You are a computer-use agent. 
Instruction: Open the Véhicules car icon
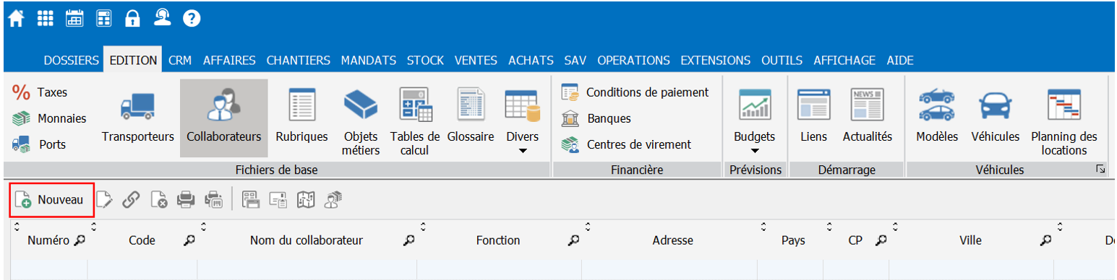(x=996, y=107)
